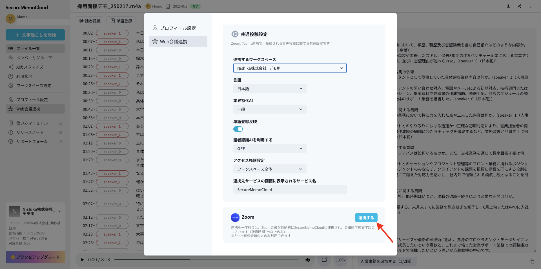Open the 業界特化AI dropdown

point(270,109)
